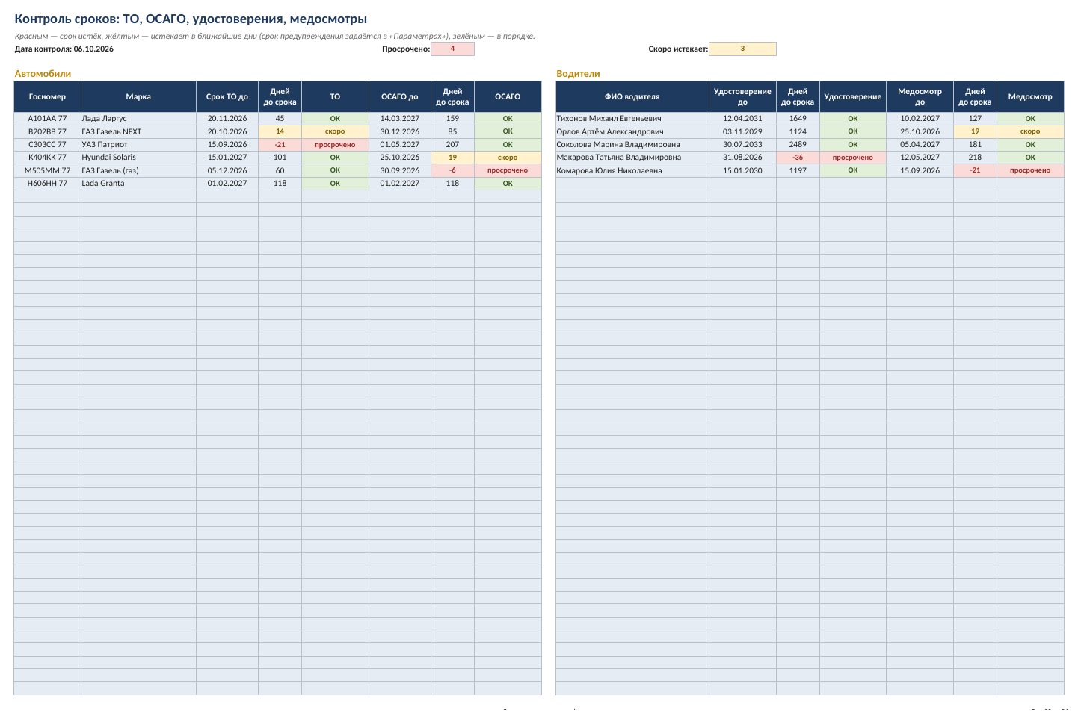Click driver "Соколова Марина Владимировна"

click(632, 145)
